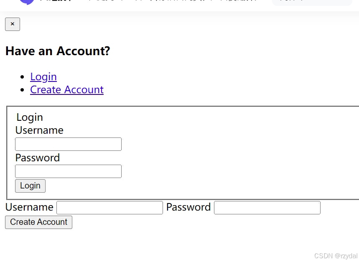Click the "Have an Account?" heading
This screenshot has width=359, height=262.
(x=58, y=51)
